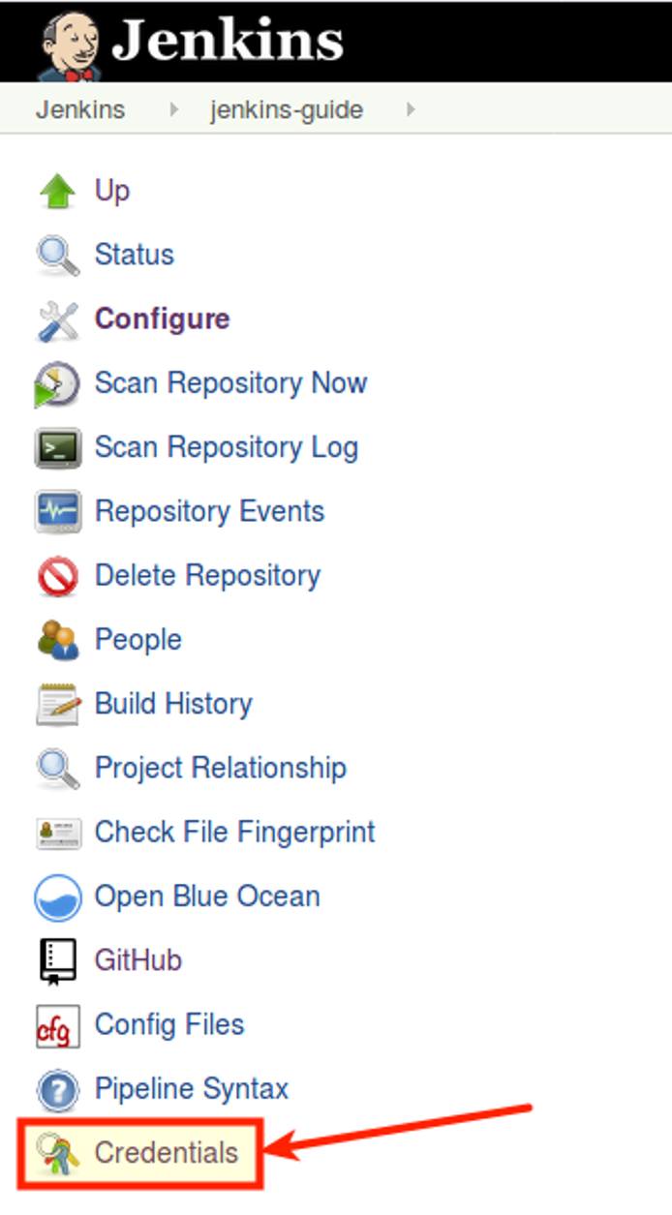Open Build History via the notepad icon

(x=60, y=704)
